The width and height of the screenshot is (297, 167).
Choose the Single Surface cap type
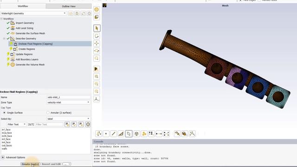4,113
